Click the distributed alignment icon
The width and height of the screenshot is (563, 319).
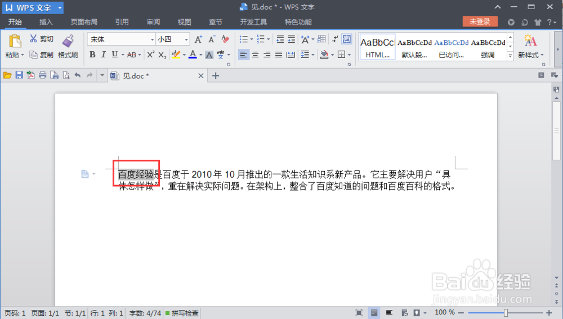coord(291,55)
